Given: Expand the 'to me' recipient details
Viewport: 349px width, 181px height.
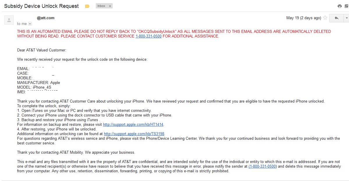Looking at the screenshot, I should tap(30, 24).
